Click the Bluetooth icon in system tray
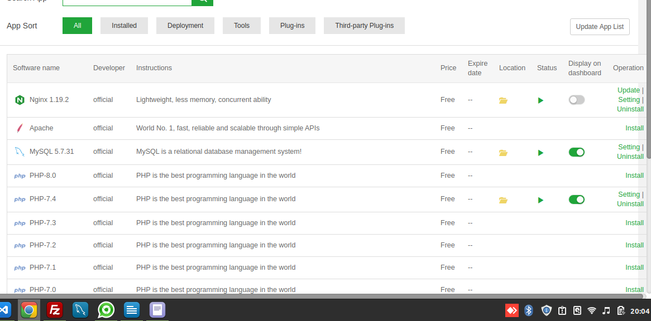 (529, 310)
